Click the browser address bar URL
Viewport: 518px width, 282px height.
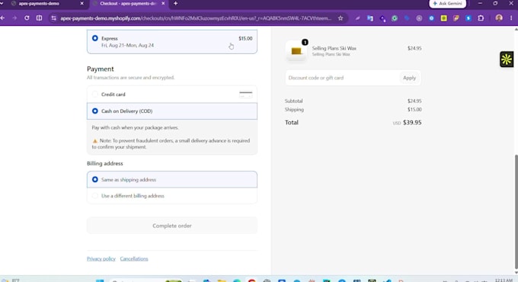(196, 18)
